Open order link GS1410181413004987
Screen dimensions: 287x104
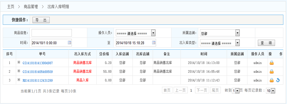(38, 63)
